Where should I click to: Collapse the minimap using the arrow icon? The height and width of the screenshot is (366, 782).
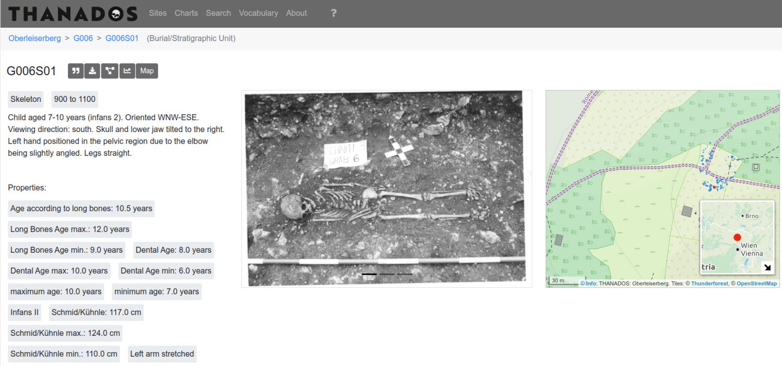coord(767,267)
